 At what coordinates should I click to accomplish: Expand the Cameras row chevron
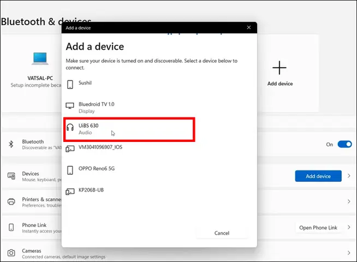(x=349, y=253)
